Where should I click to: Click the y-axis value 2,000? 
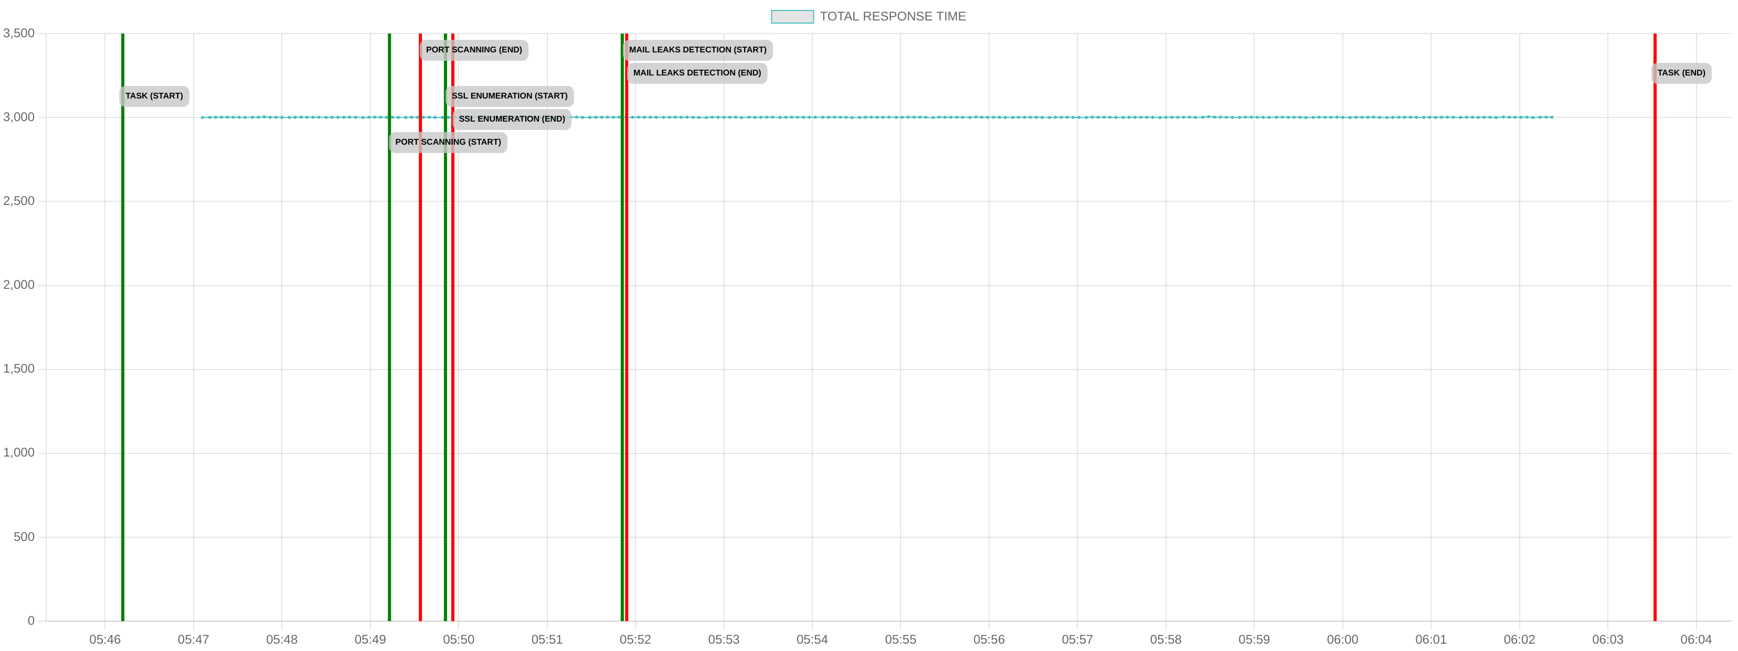(19, 285)
